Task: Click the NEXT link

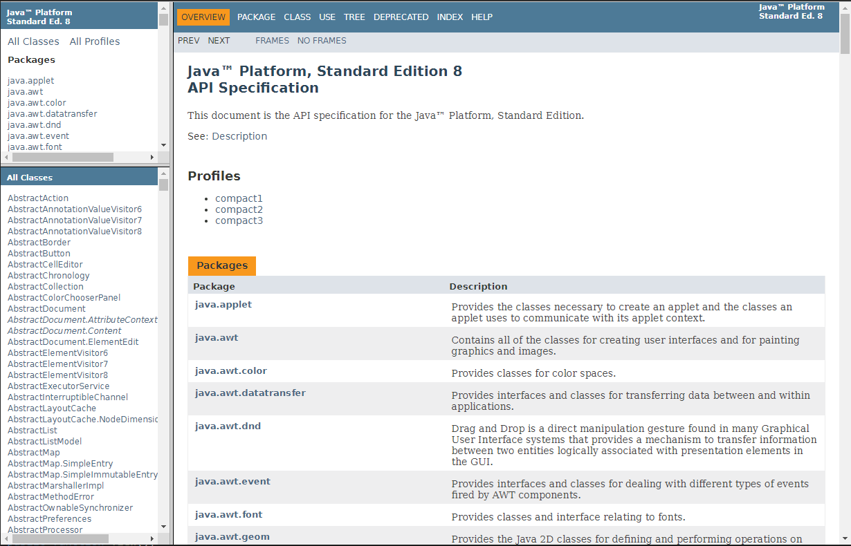Action: [219, 41]
